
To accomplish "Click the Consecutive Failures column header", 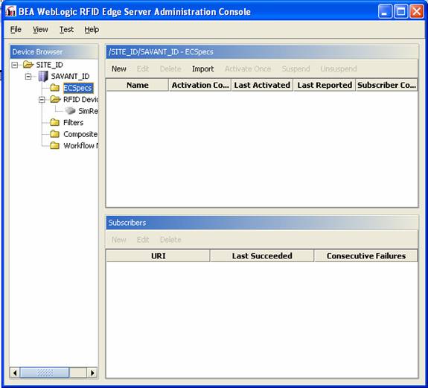I will pos(365,256).
